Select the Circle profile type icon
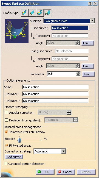 [x=40, y=13]
